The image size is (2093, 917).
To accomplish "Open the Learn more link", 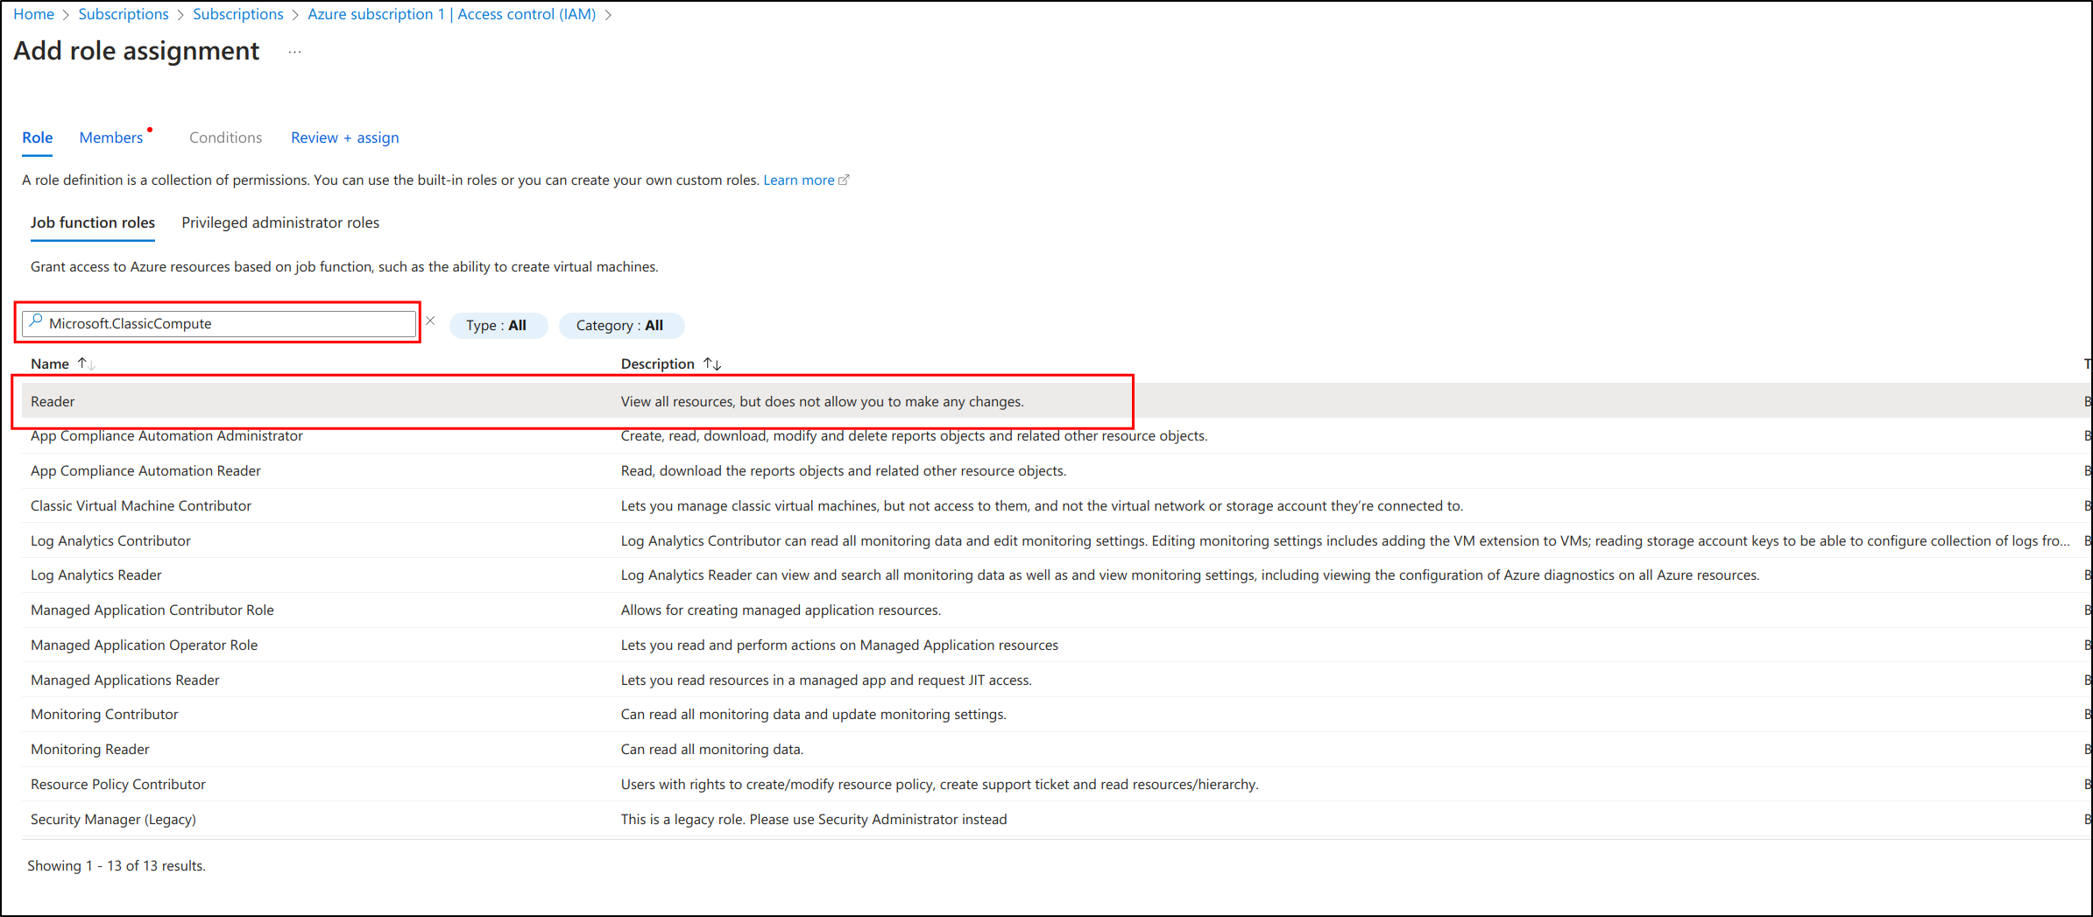I will 798,180.
